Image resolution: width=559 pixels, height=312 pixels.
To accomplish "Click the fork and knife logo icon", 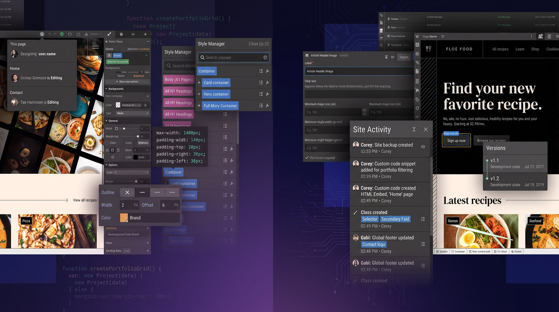I will [x=429, y=49].
